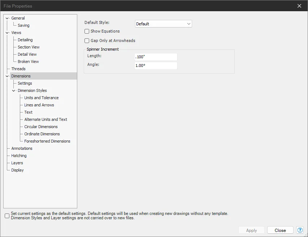Open the Display settings
The width and height of the screenshot is (308, 237).
[17, 170]
